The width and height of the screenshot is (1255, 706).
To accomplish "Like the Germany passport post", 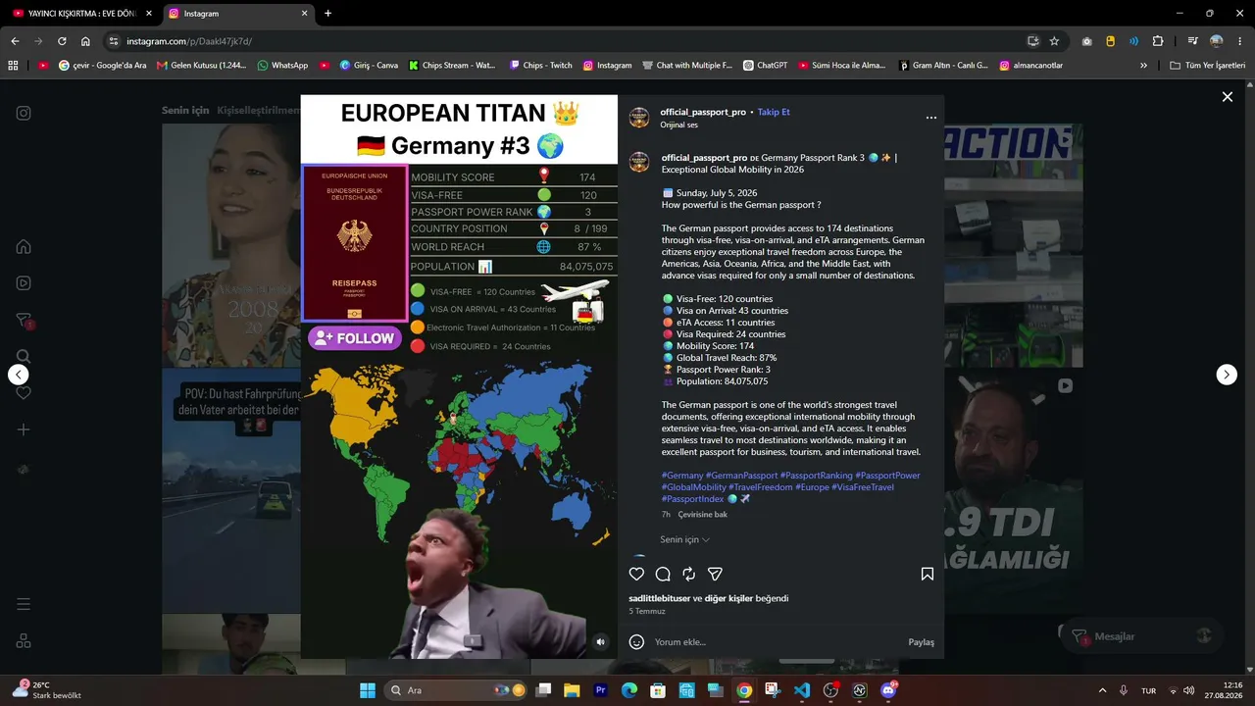I will 637,574.
